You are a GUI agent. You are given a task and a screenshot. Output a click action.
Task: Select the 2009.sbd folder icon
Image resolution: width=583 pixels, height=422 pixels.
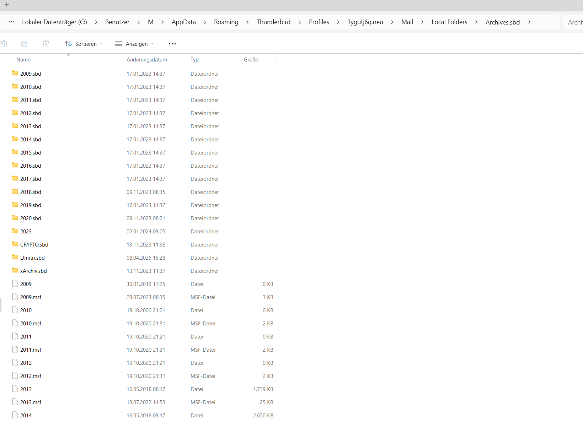[x=15, y=73]
